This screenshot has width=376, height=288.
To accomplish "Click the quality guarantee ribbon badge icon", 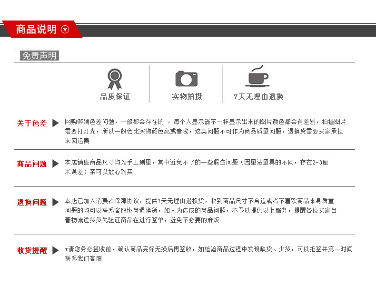I will coord(115,79).
